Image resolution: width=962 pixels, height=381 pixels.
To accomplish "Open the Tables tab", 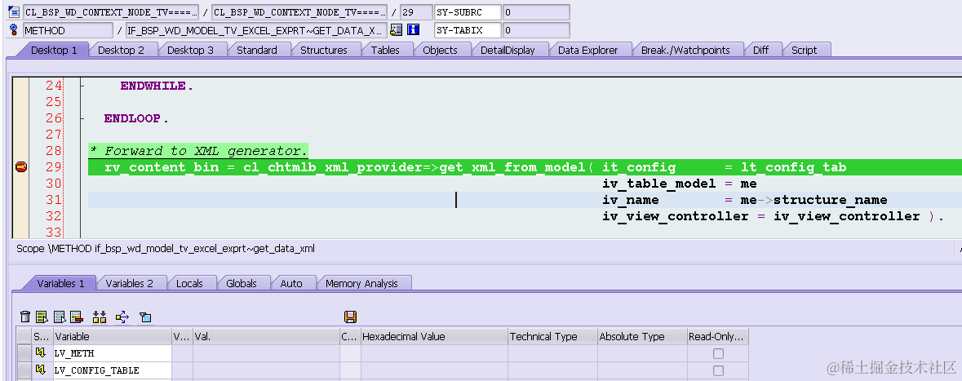I will coord(384,51).
